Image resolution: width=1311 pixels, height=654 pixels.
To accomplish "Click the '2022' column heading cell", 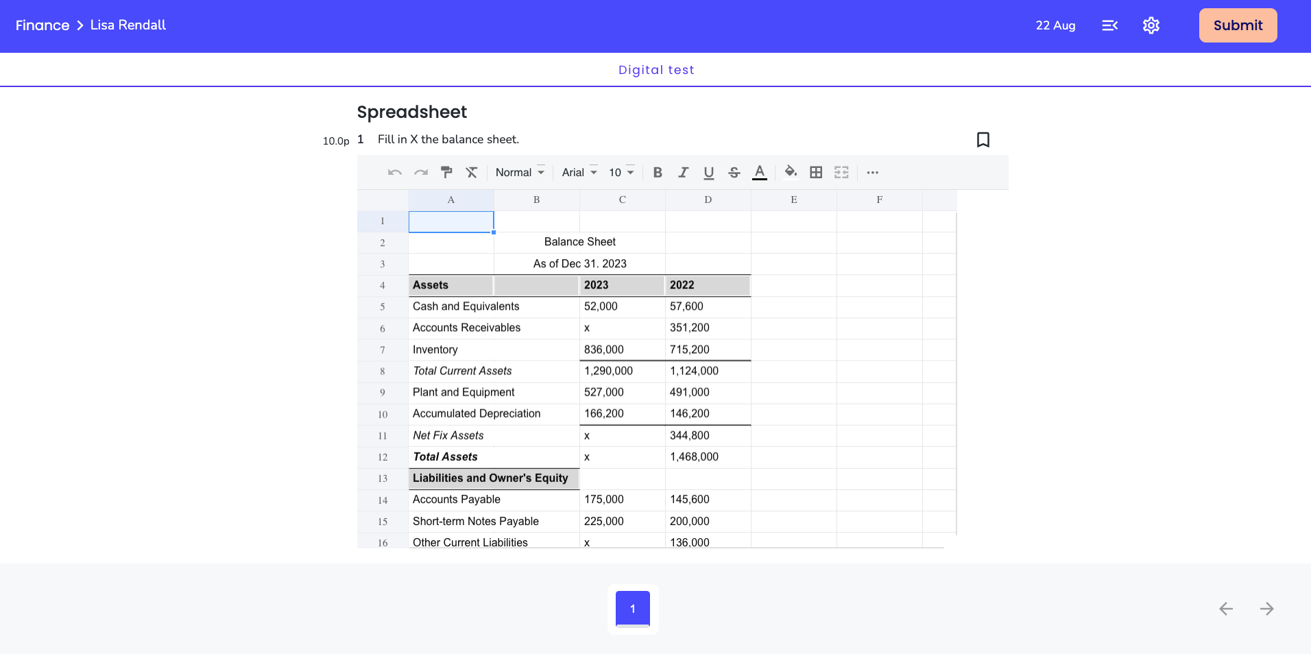I will (x=708, y=285).
